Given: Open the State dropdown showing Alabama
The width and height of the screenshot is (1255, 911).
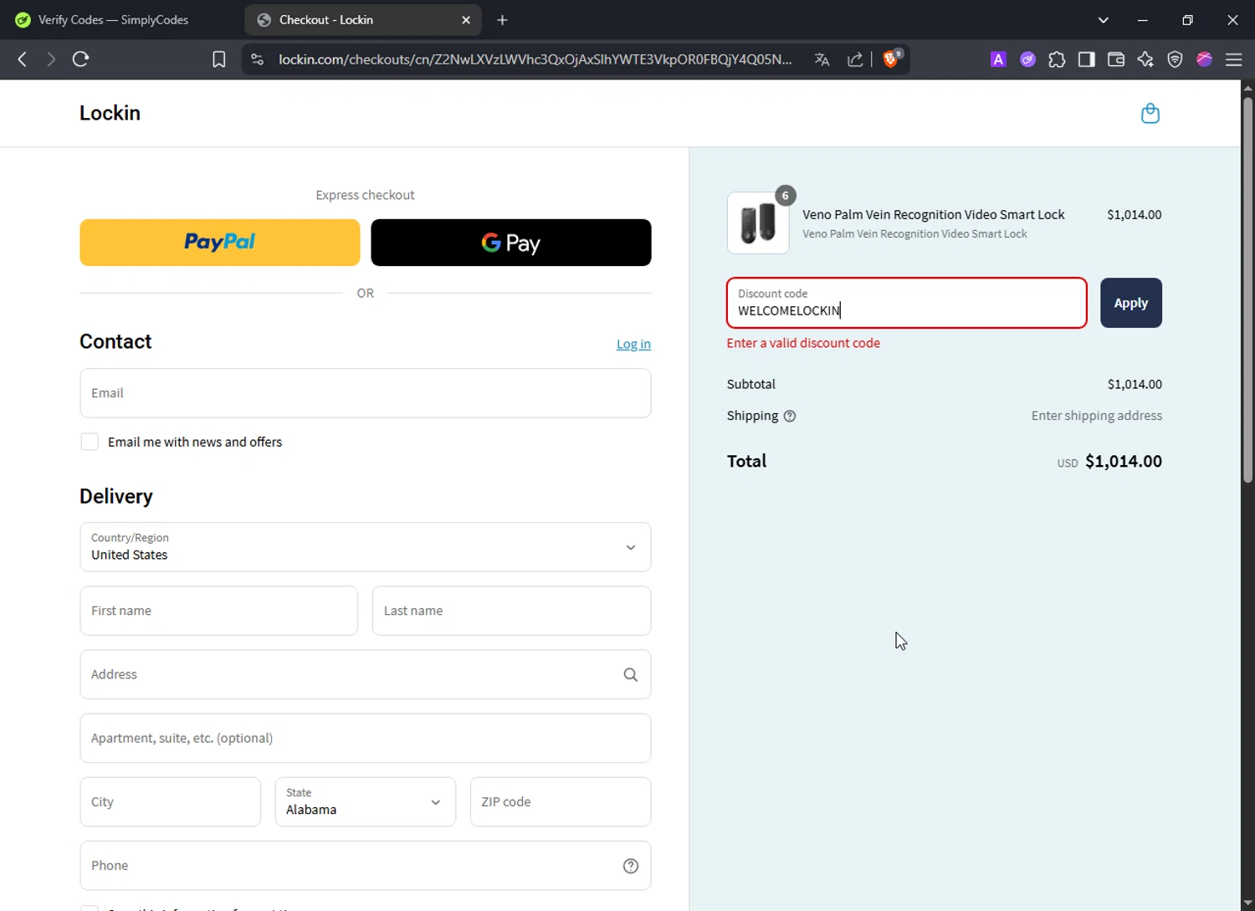Looking at the screenshot, I should 366,801.
